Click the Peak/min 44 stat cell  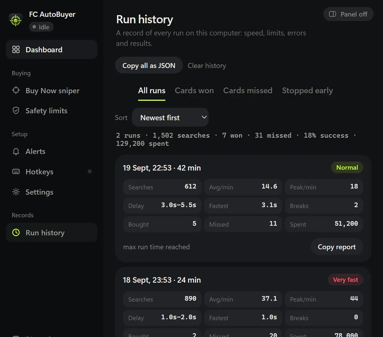324,299
